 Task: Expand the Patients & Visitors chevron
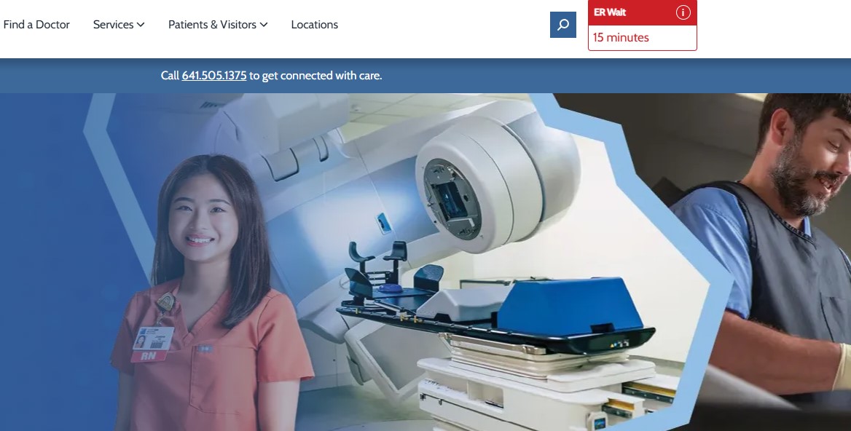pyautogui.click(x=264, y=25)
